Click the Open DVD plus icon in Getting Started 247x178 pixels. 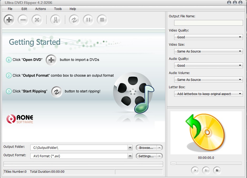coord(51,60)
